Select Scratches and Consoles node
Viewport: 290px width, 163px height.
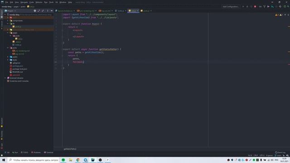coord(19,81)
